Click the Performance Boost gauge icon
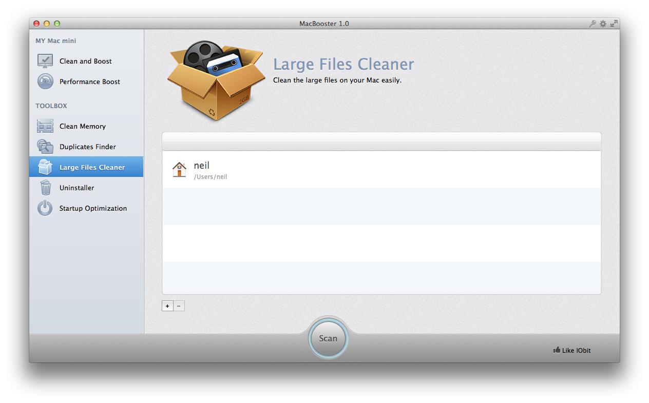649x403 pixels. (45, 82)
